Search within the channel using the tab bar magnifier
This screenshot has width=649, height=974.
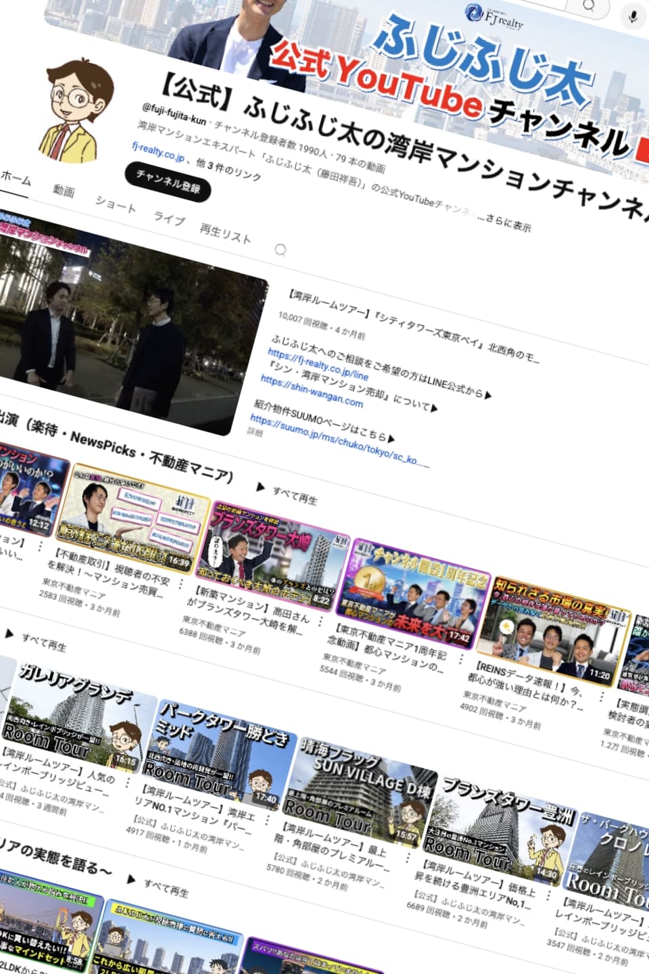(281, 250)
